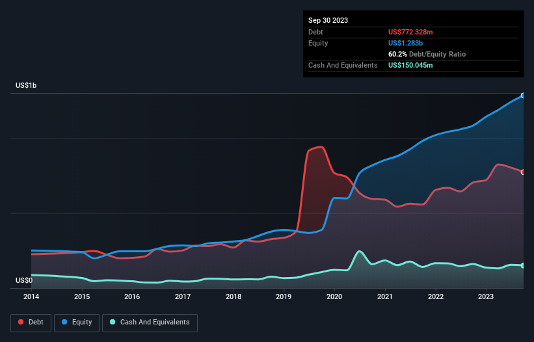
Task: Click the US$0 y-axis label
Action: 24,280
